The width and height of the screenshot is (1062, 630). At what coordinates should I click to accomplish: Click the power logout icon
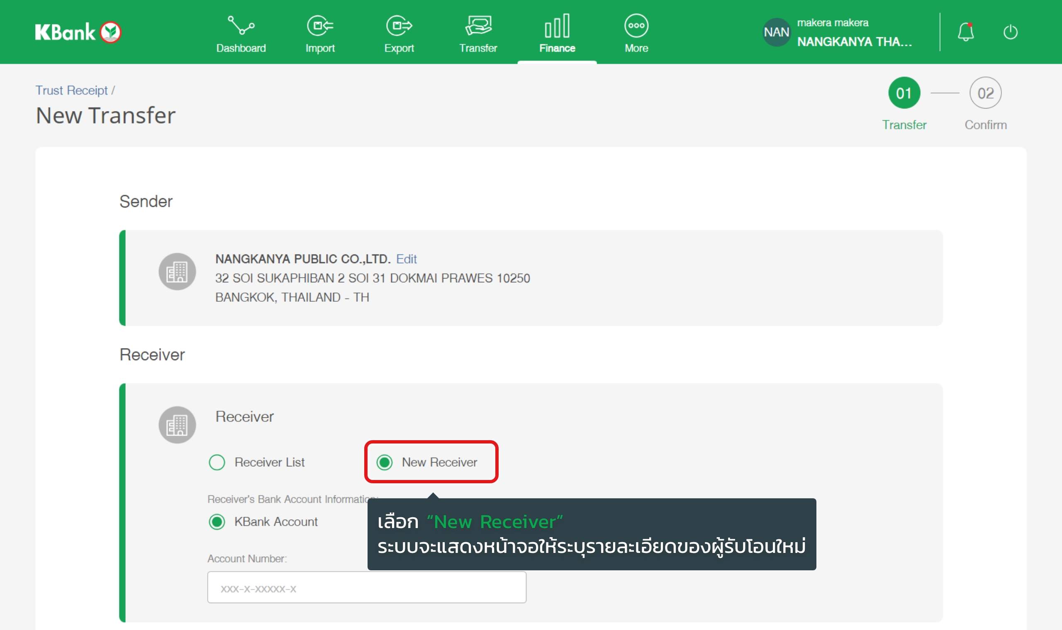tap(1010, 32)
